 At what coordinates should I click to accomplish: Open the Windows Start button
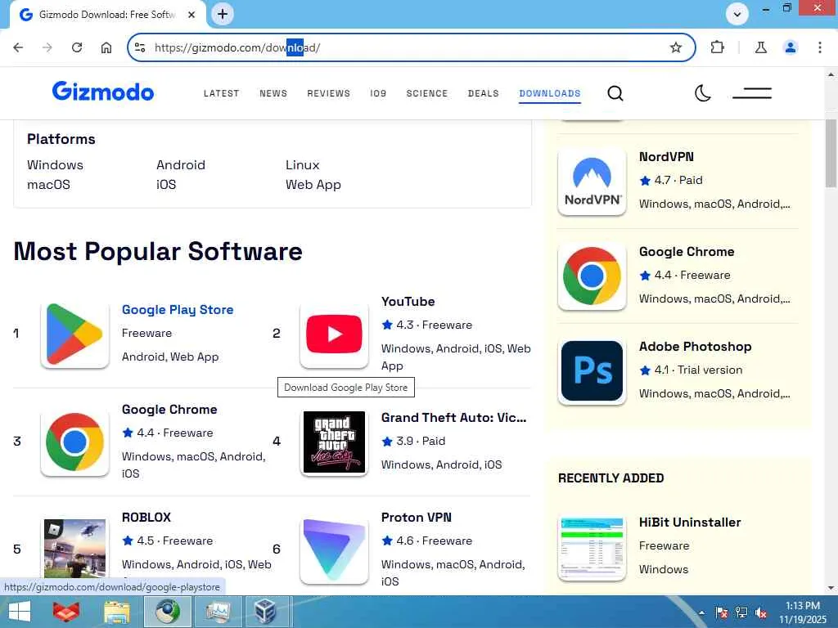click(x=20, y=612)
